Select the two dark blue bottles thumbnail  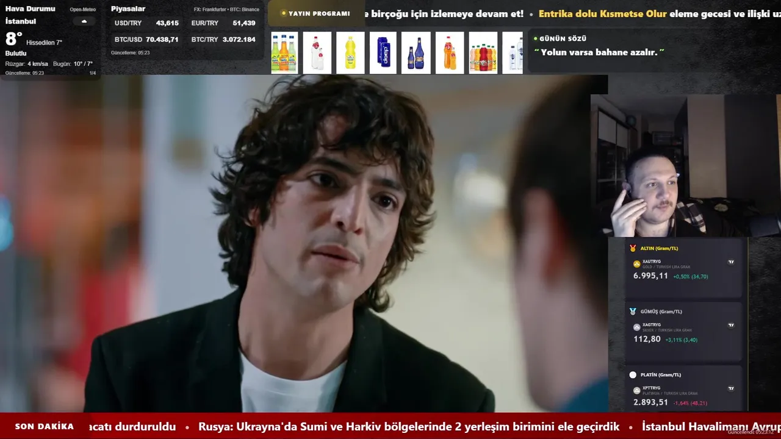(x=416, y=53)
